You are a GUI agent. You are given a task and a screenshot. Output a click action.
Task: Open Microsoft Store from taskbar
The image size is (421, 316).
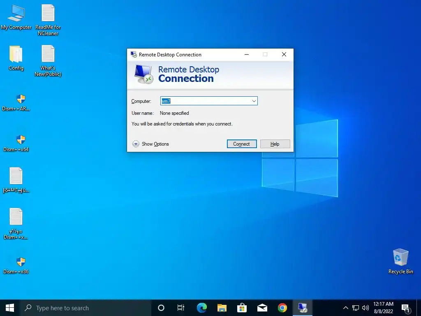tap(242, 308)
